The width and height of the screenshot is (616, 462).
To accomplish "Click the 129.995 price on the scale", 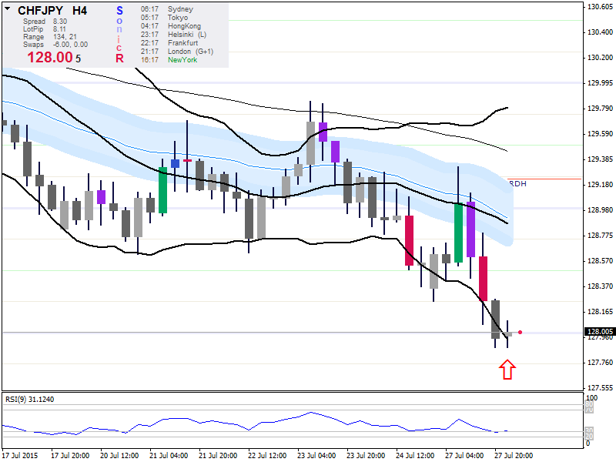I will pyautogui.click(x=599, y=82).
